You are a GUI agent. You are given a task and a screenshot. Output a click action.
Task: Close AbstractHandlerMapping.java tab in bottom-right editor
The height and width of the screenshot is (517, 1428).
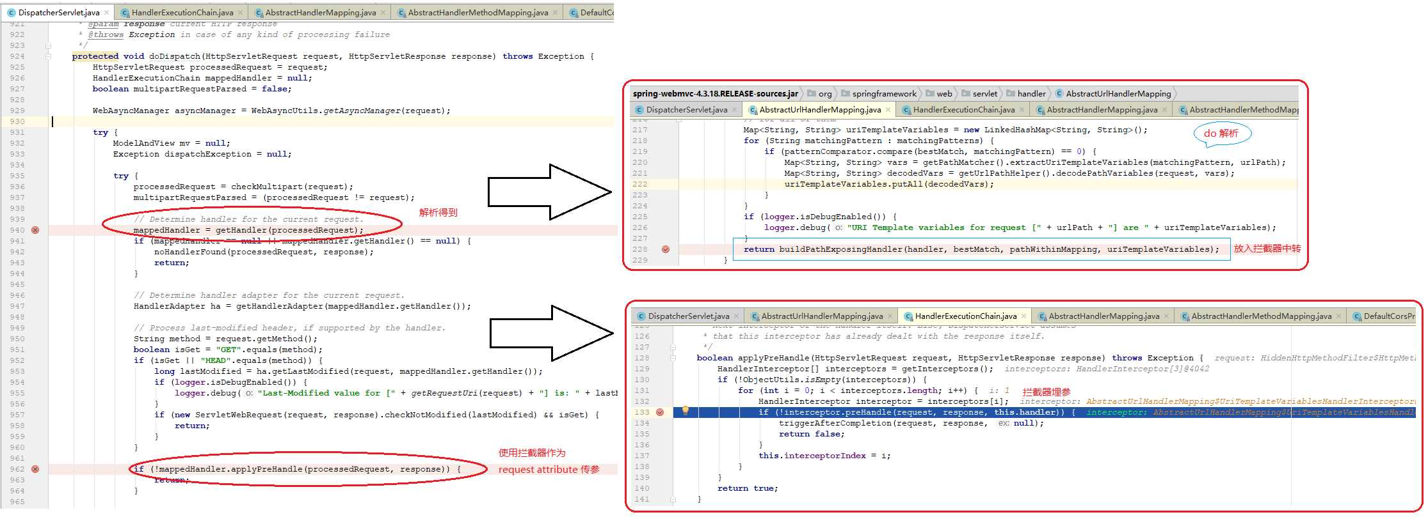[x=1166, y=316]
